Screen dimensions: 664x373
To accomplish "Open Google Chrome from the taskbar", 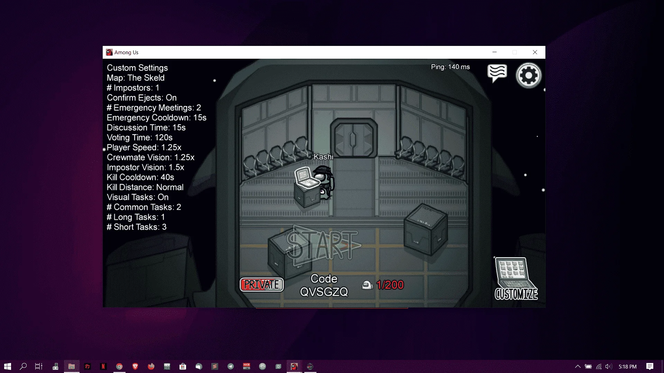I will click(119, 366).
